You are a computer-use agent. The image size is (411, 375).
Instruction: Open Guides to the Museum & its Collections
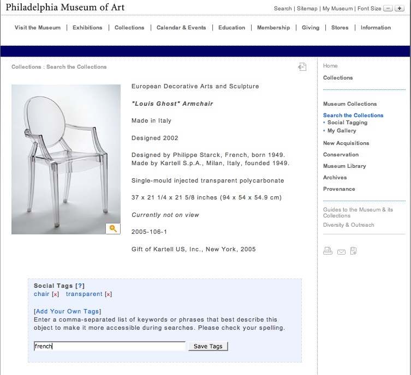point(358,213)
